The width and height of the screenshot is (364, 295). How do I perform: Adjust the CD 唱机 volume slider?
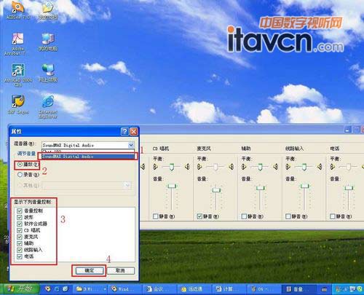click(172, 186)
